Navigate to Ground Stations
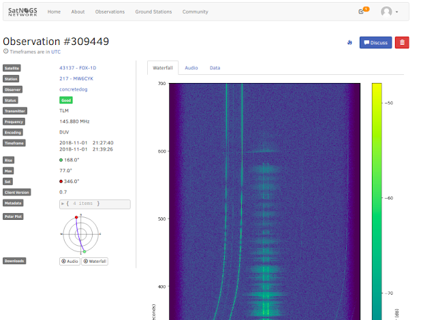 tap(153, 12)
